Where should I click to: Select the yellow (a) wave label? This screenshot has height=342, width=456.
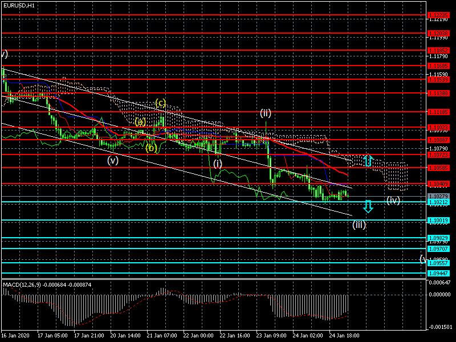[140, 121]
